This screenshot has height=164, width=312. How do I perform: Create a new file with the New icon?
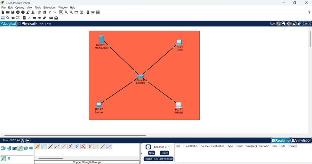3,12
